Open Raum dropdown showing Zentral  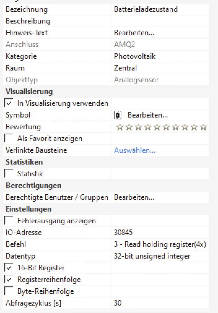160,68
